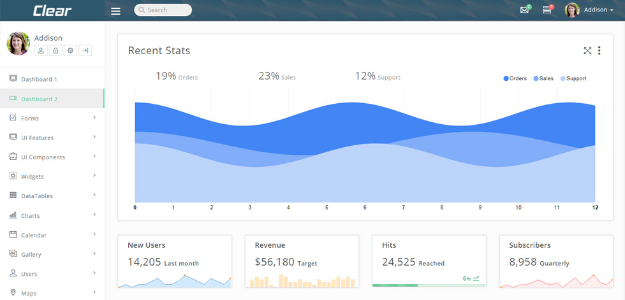Expand the Gallery chevron

tap(94, 254)
